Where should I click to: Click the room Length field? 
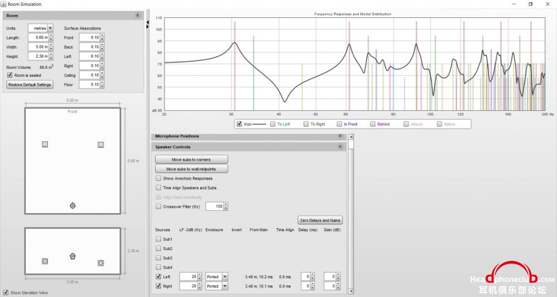(x=38, y=37)
